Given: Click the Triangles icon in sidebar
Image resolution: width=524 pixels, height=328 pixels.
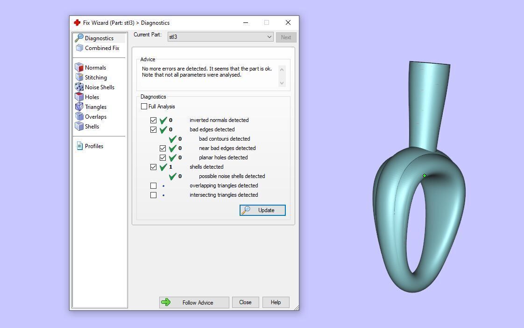Looking at the screenshot, I should coord(79,107).
